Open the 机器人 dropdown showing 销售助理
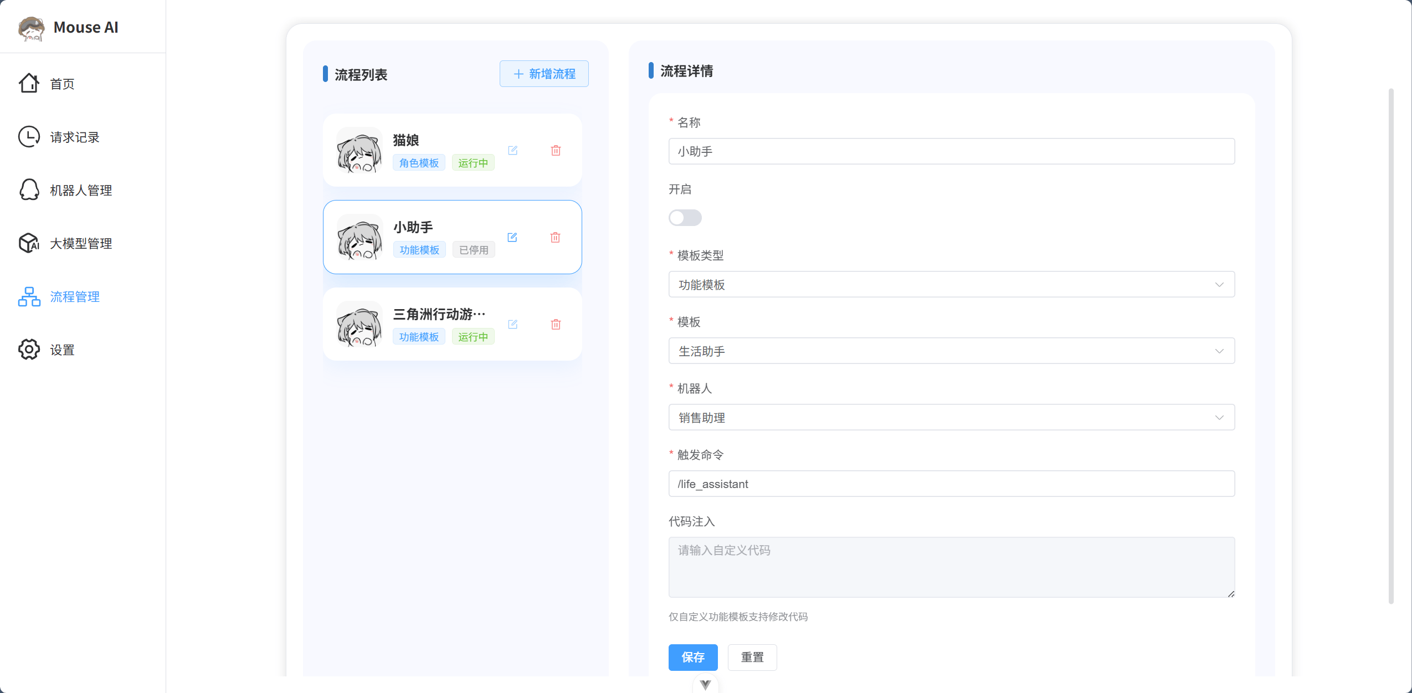1412x693 pixels. click(951, 417)
